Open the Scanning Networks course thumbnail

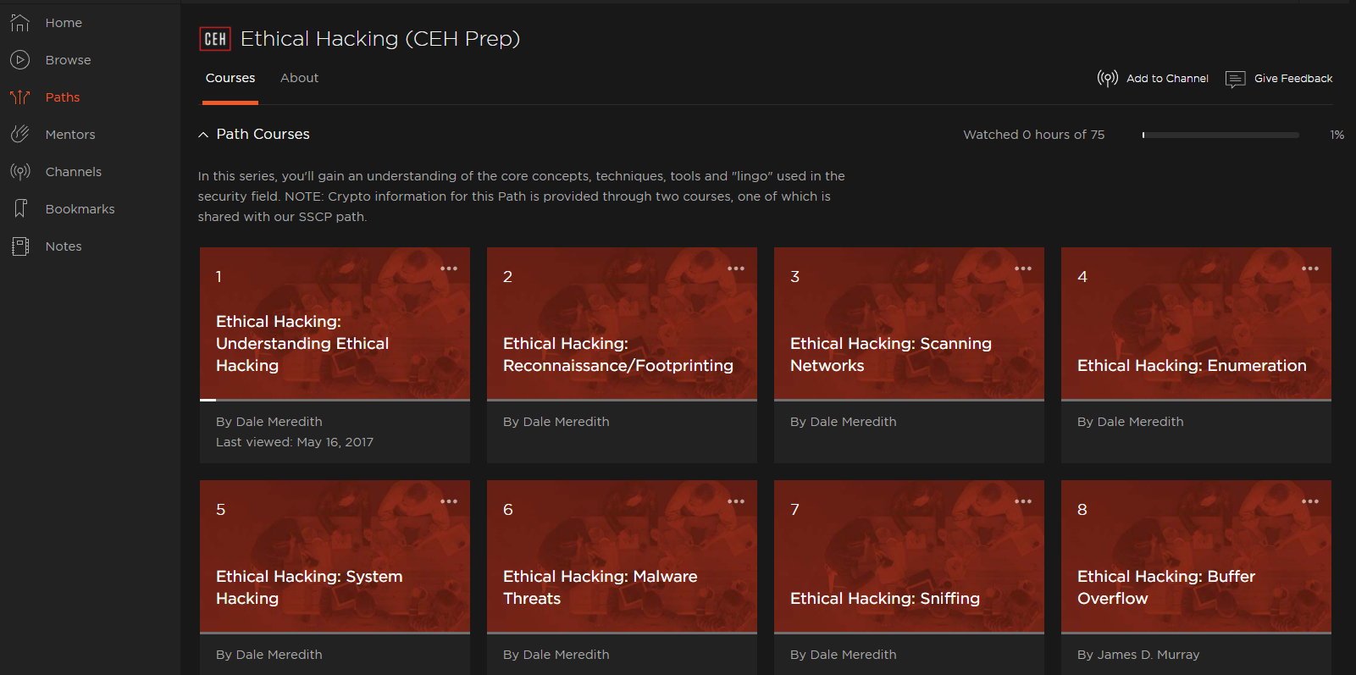click(x=908, y=324)
